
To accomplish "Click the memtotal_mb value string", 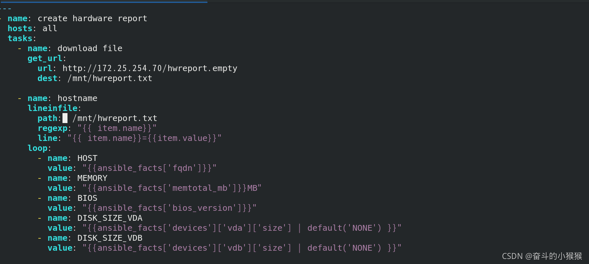I will click(x=172, y=188).
